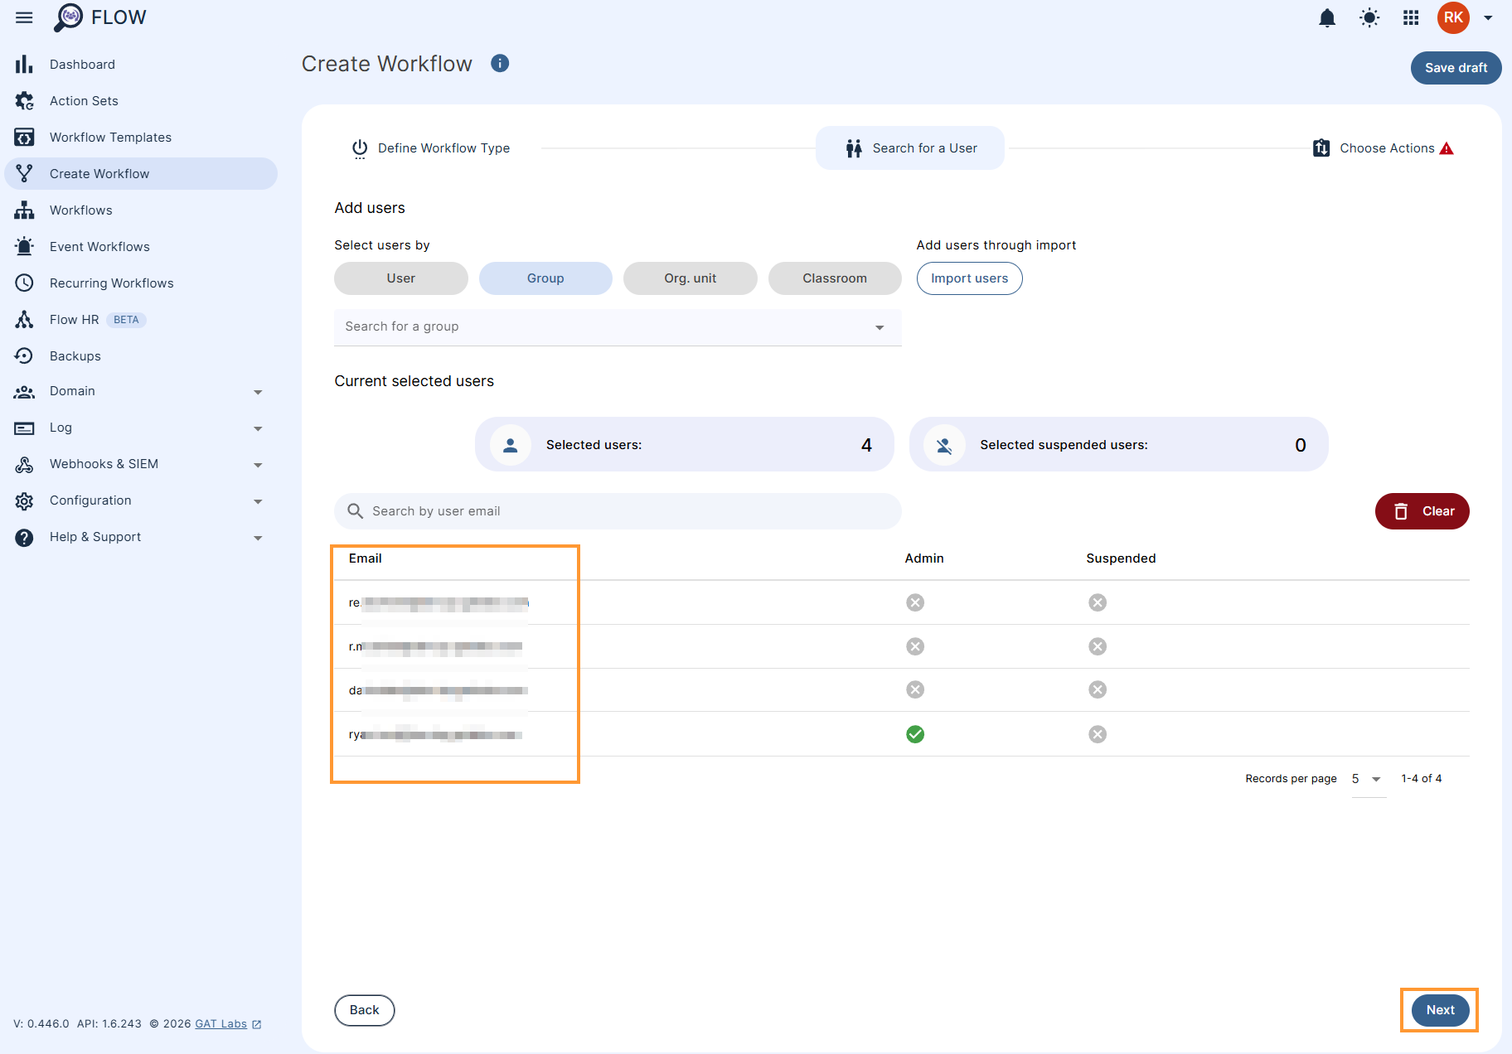The height and width of the screenshot is (1054, 1512).
Task: Click the Help & Support question icon
Action: (24, 538)
